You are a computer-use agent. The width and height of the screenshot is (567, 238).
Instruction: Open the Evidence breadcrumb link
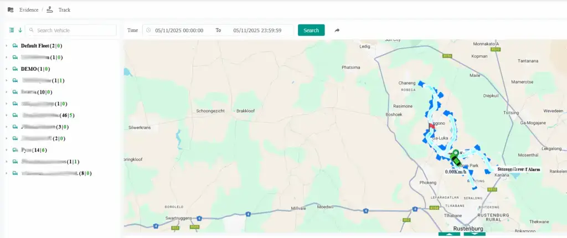point(29,10)
